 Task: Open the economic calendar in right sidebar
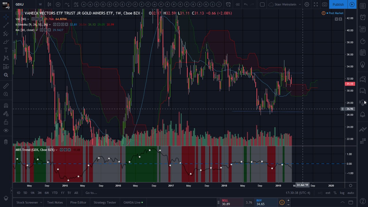(363, 53)
